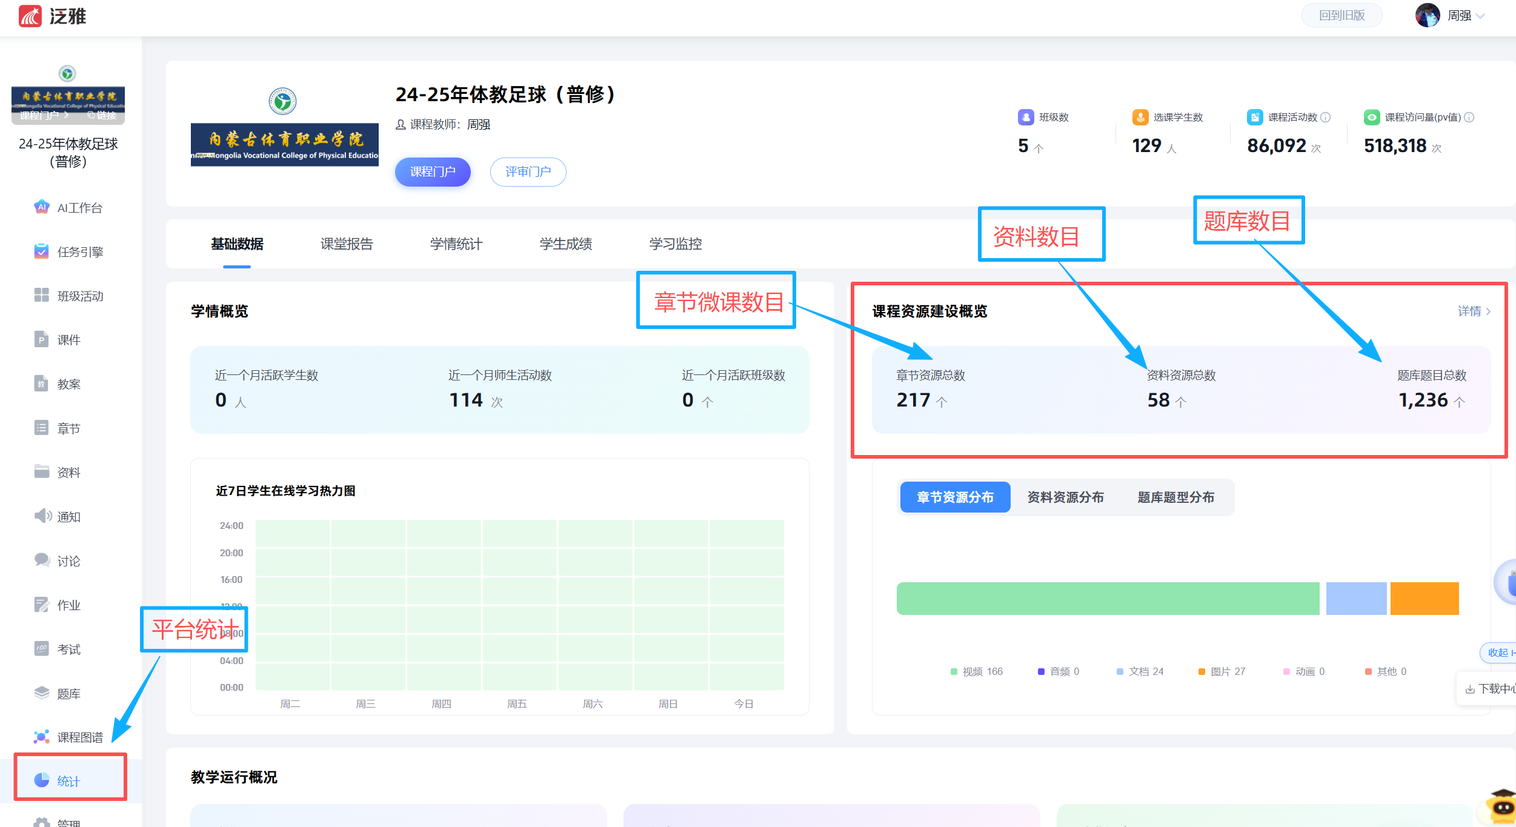Open the AI工作台 sidebar icon

(41, 207)
